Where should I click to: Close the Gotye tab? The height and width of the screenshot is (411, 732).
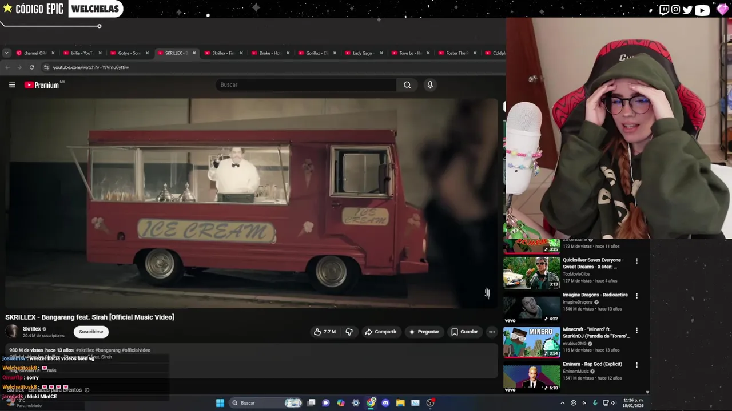[147, 53]
